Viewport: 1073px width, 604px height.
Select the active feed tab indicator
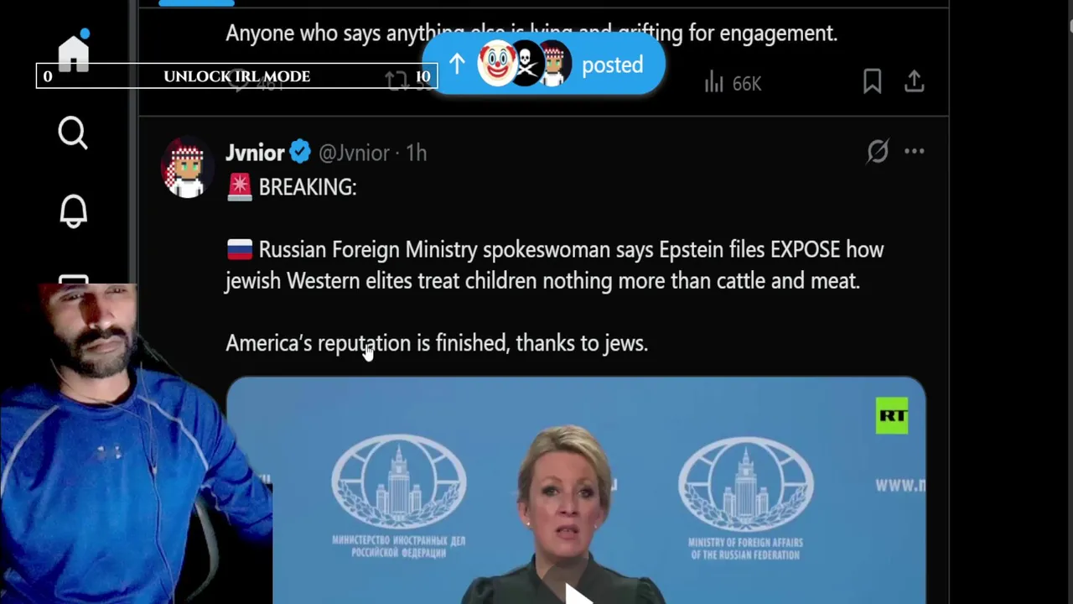click(x=196, y=3)
